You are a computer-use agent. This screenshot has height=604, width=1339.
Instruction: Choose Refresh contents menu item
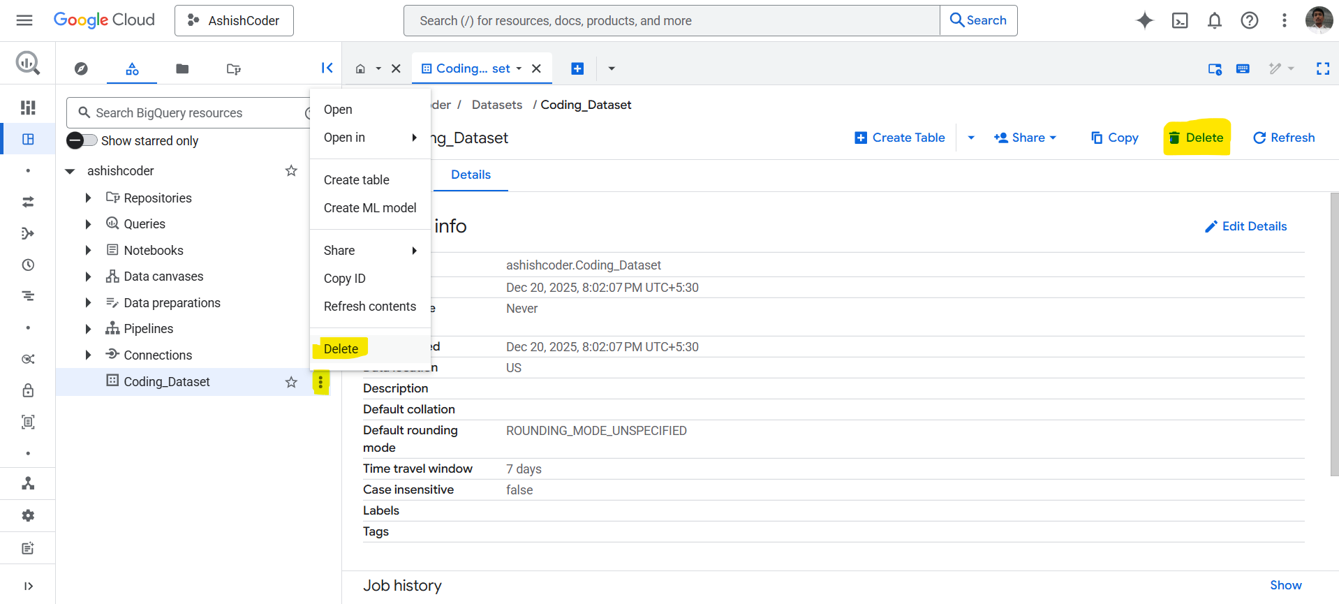pos(370,307)
